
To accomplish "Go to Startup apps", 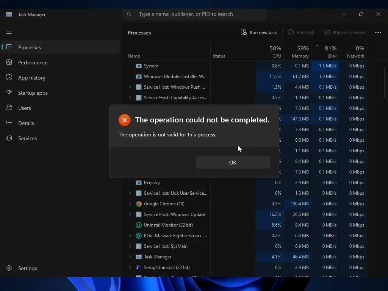I will tap(33, 93).
